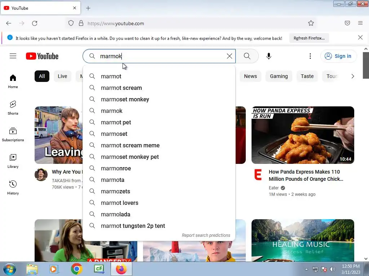Choose the 'marmoset' suggestion

pos(159,134)
